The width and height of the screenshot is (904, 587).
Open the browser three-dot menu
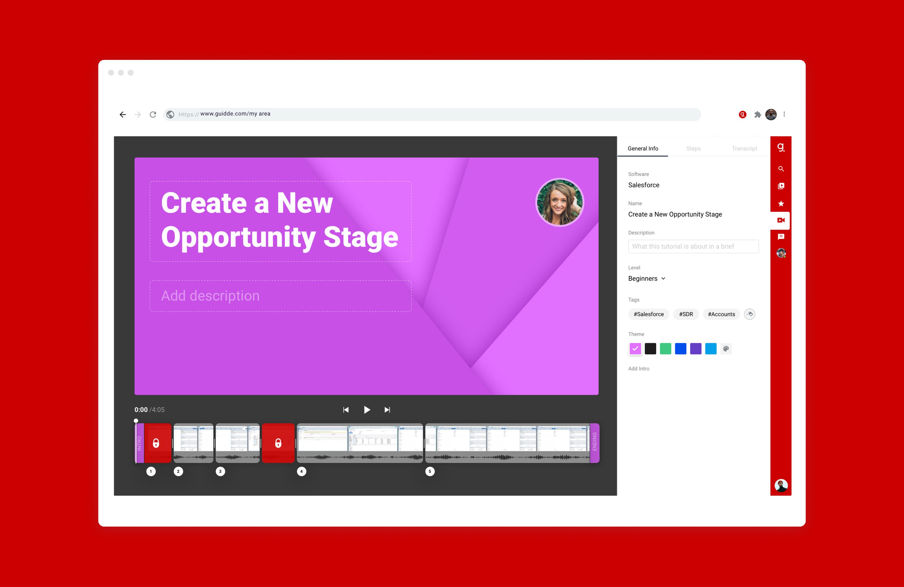point(784,114)
